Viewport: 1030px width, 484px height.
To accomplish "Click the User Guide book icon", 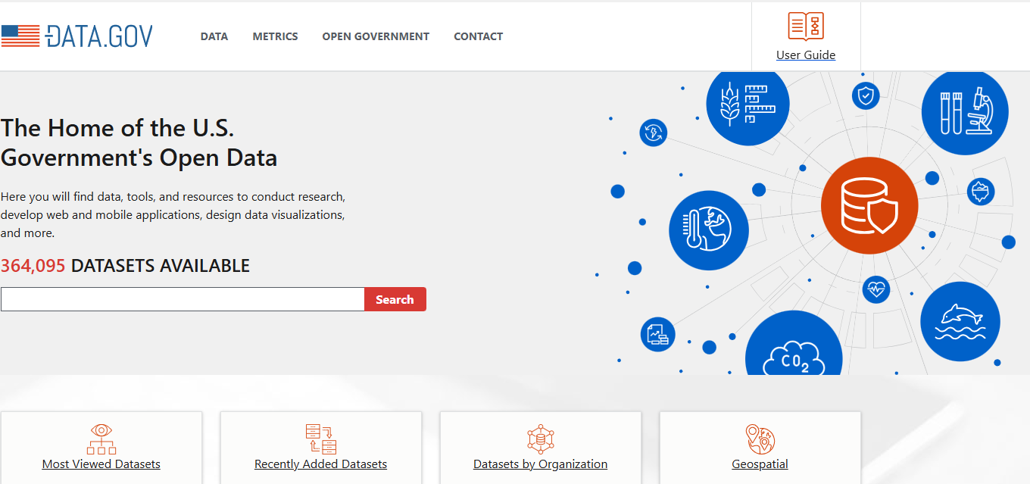I will 806,26.
